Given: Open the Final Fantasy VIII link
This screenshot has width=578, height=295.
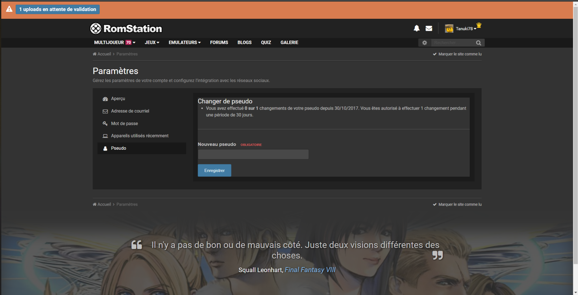Looking at the screenshot, I should pos(310,270).
